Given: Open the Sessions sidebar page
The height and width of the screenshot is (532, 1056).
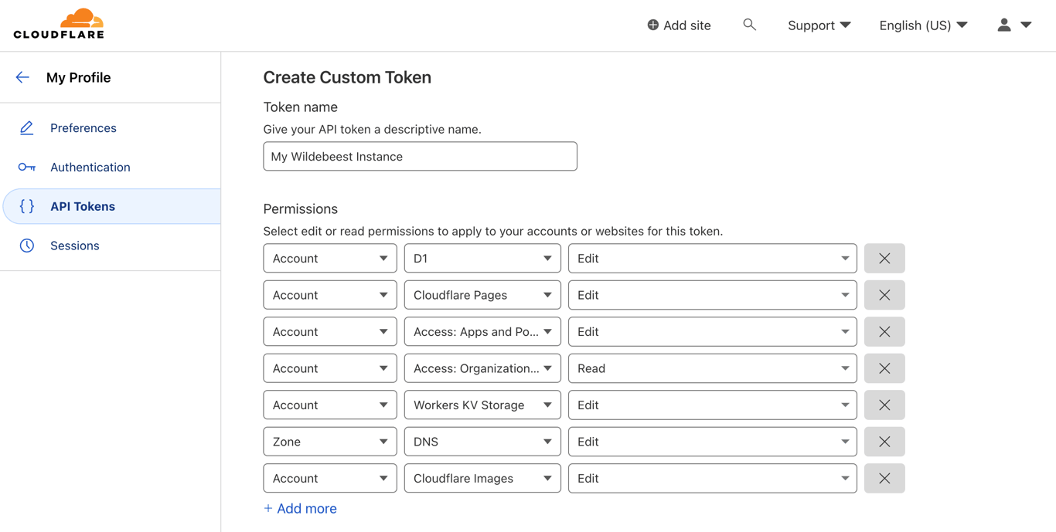Looking at the screenshot, I should 74,246.
